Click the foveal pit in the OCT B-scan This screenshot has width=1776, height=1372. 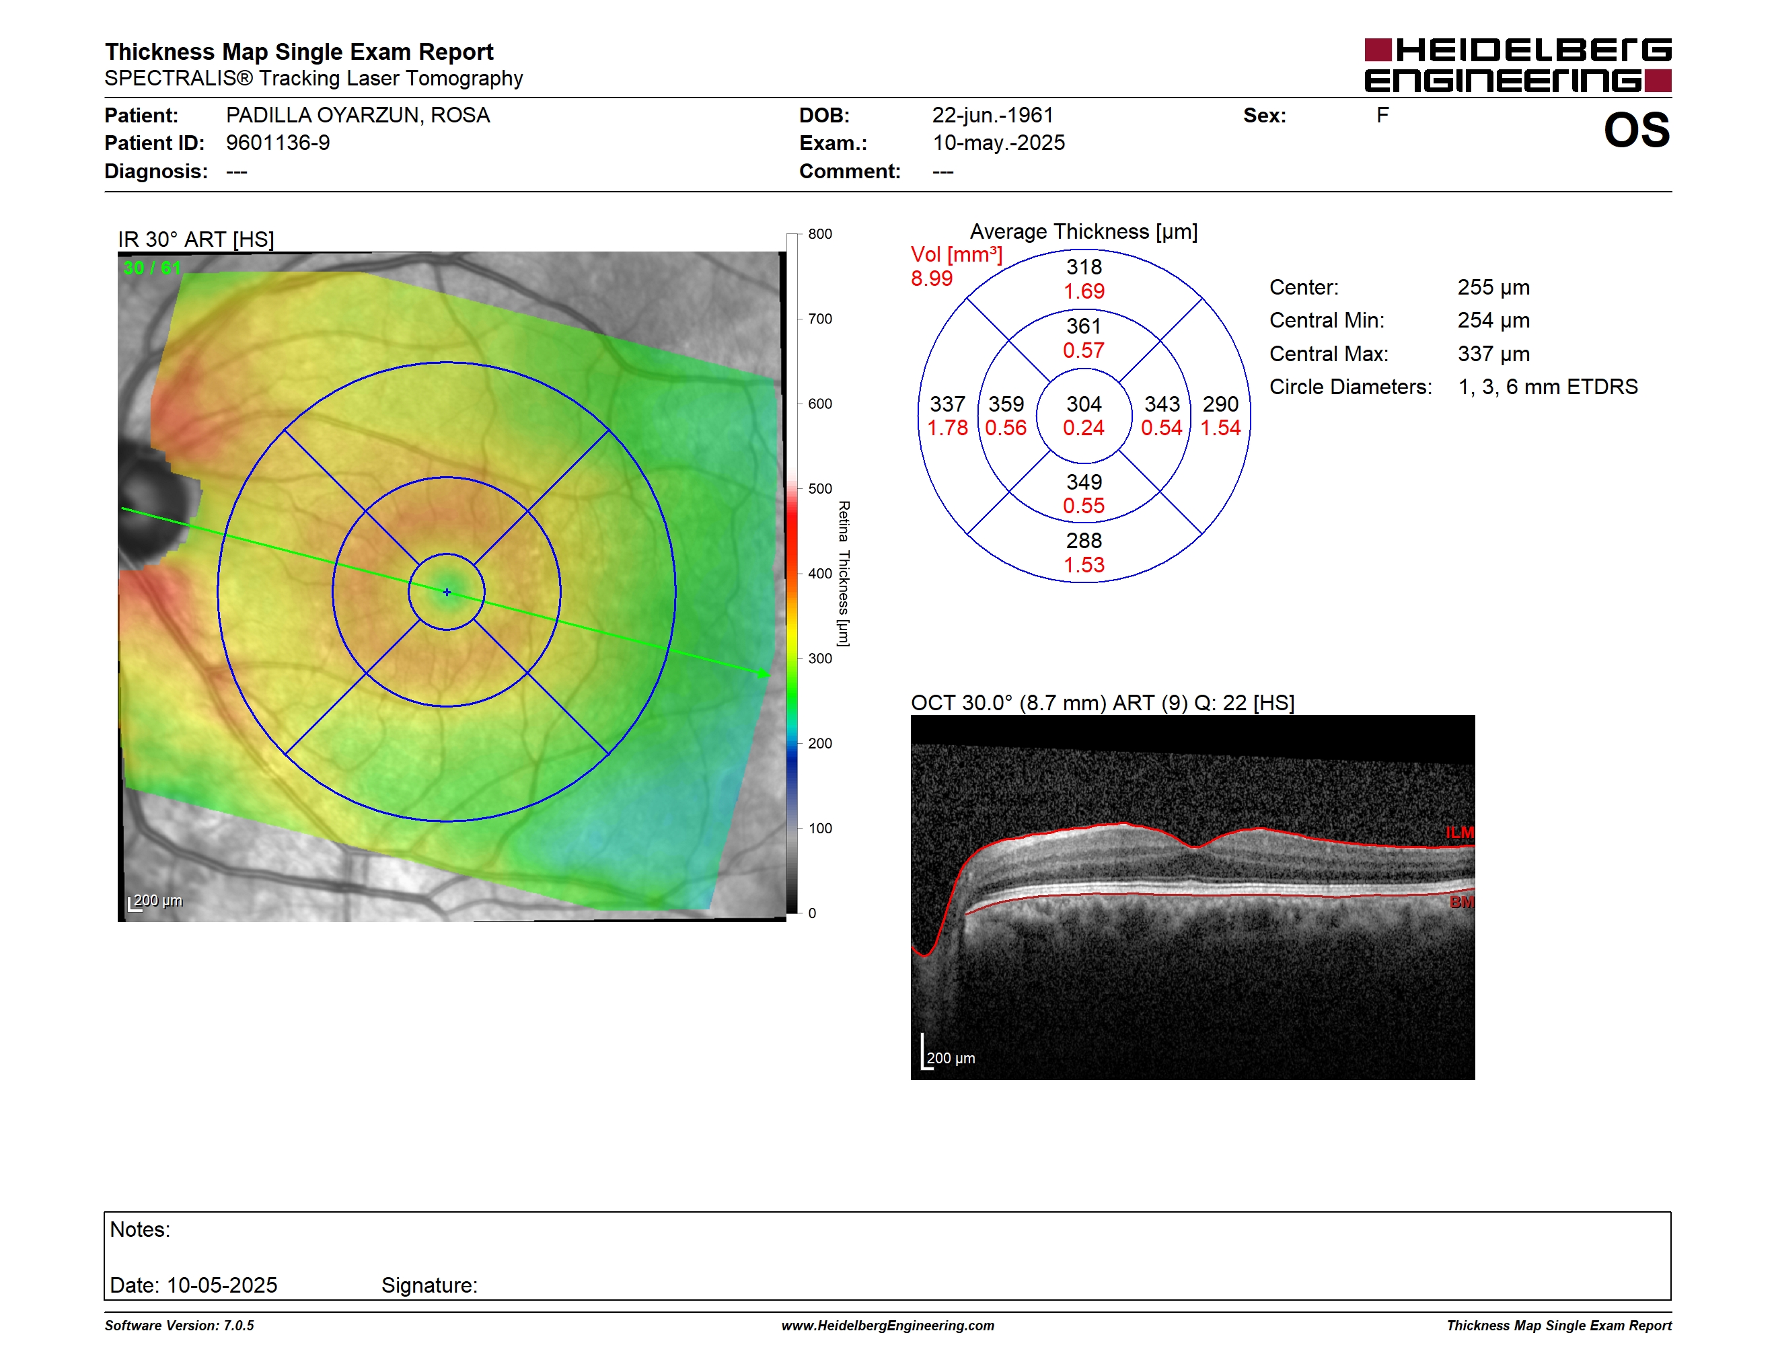(x=1194, y=847)
